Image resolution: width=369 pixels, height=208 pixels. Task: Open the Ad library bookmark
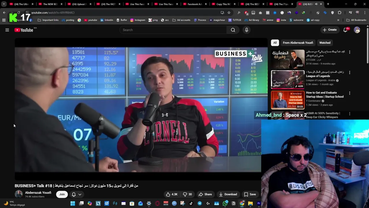point(251,20)
